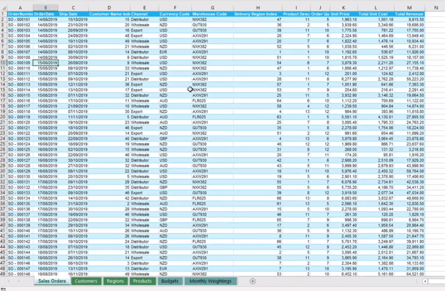The width and height of the screenshot is (445, 291).
Task: Go to the Products sheet tab
Action: click(142, 281)
